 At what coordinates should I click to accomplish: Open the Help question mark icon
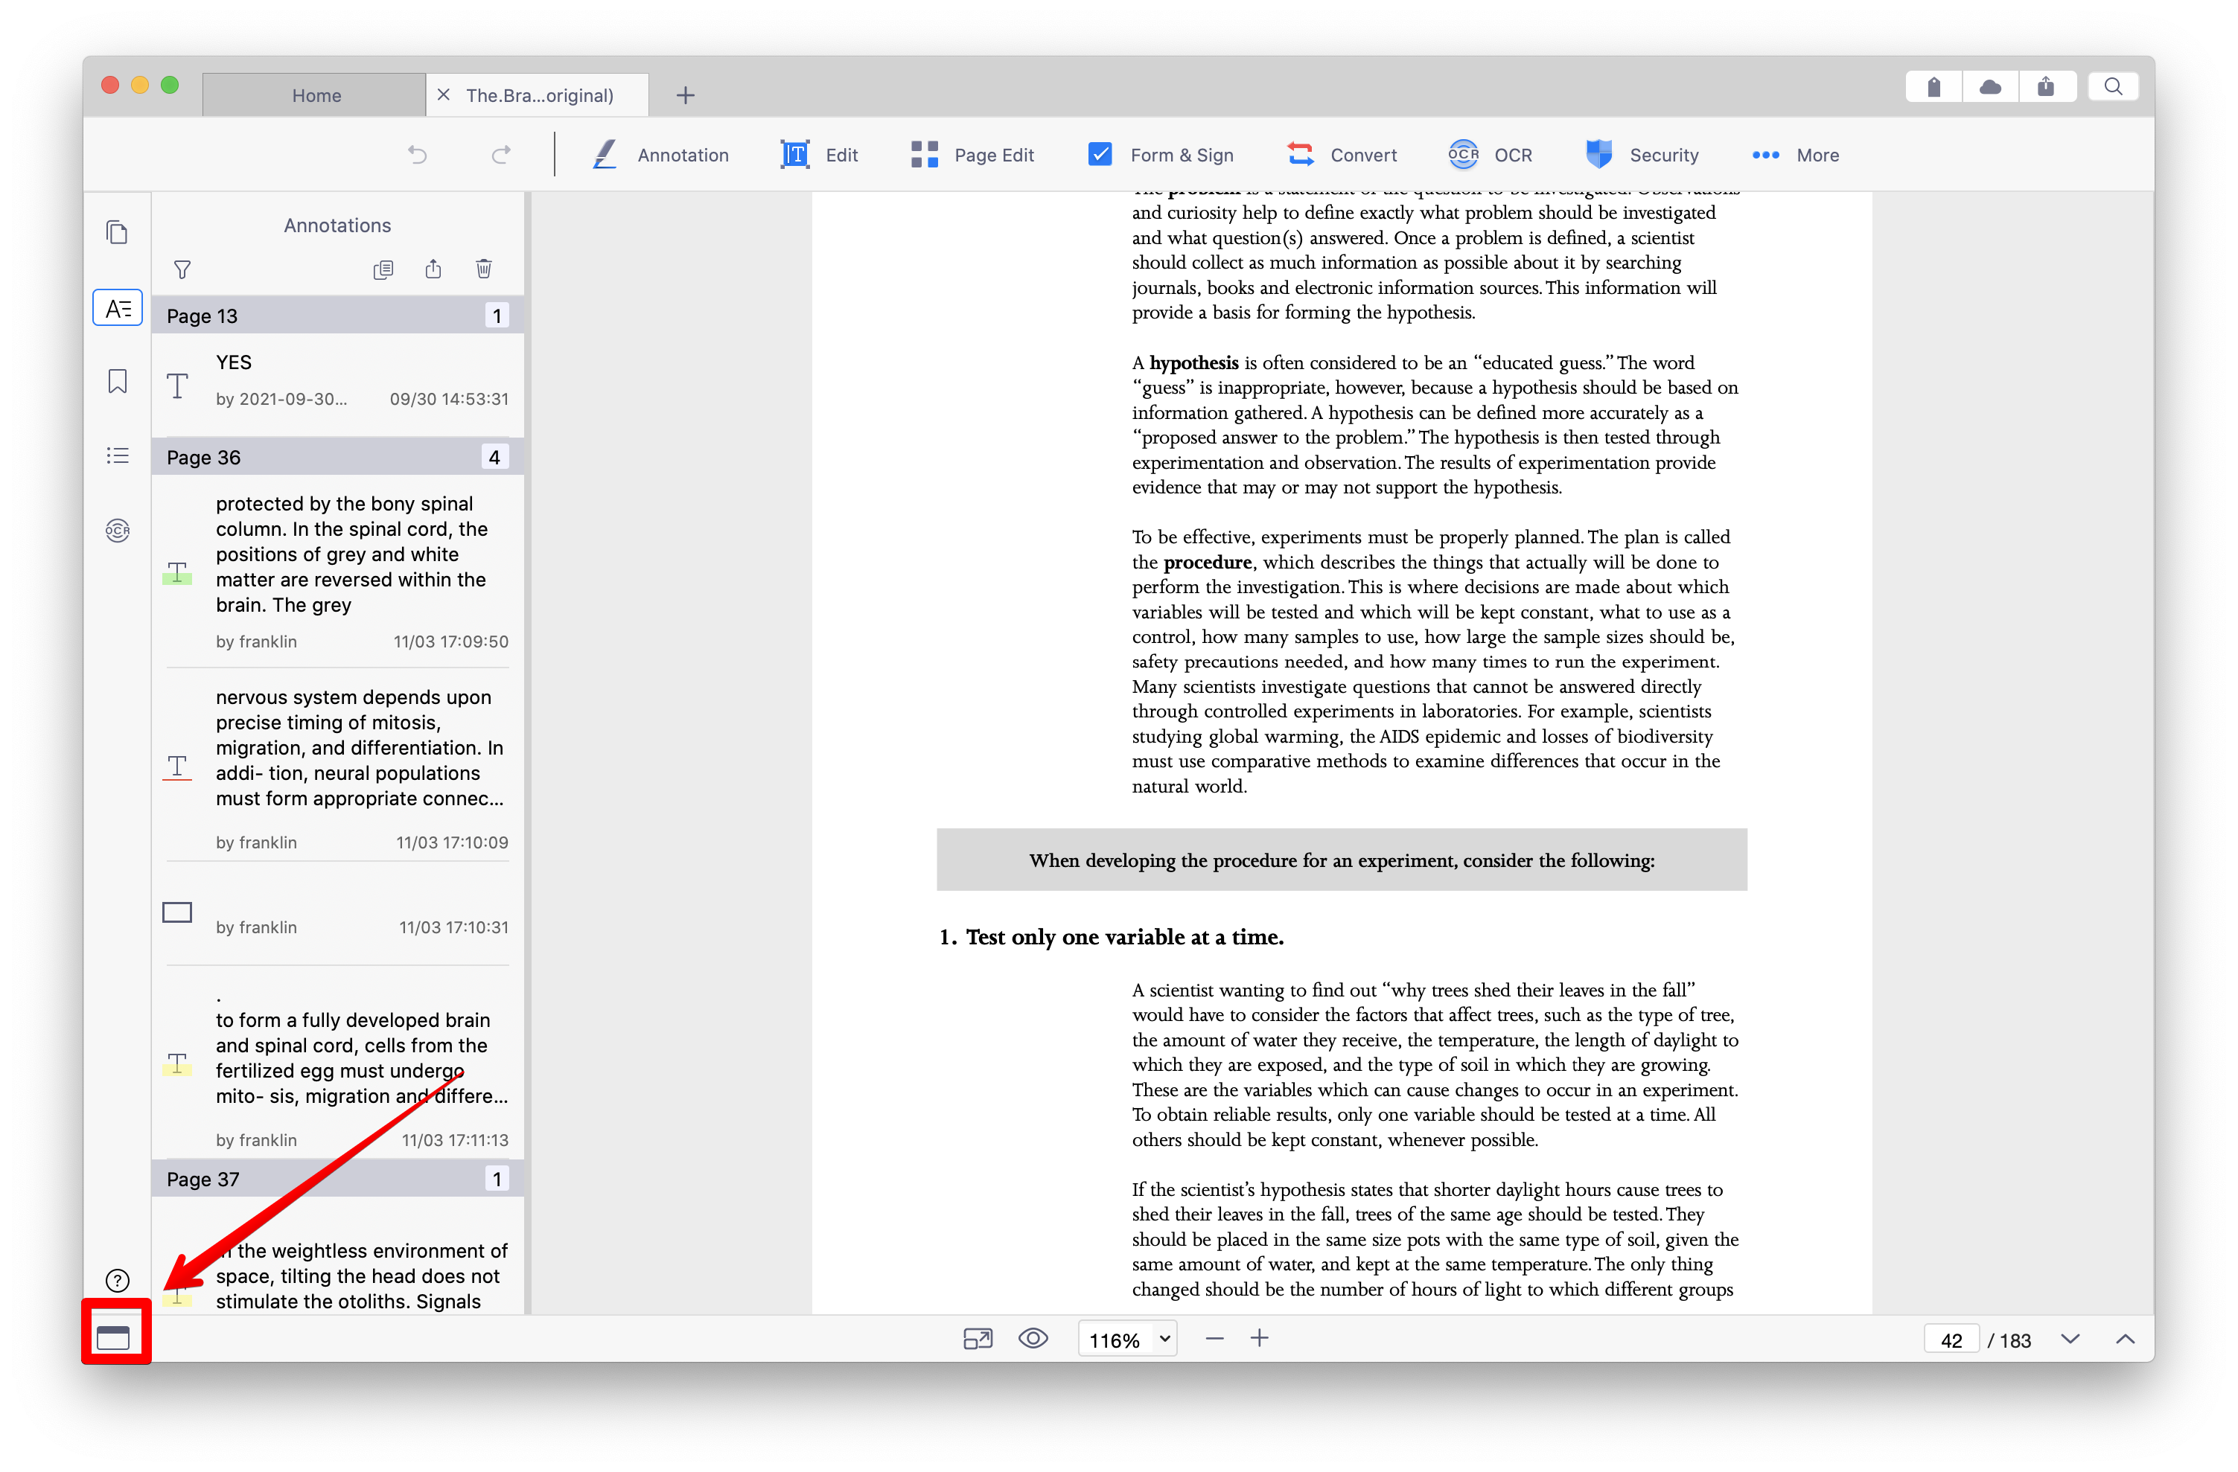tap(117, 1280)
